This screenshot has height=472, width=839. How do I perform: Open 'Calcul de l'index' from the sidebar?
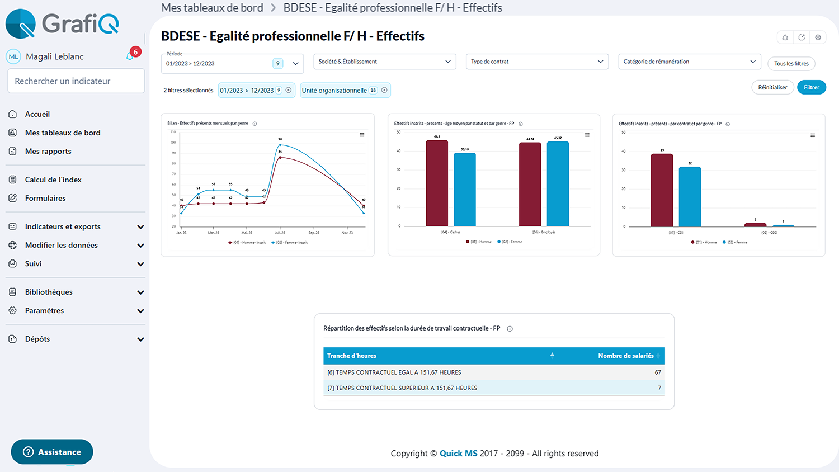click(x=54, y=180)
